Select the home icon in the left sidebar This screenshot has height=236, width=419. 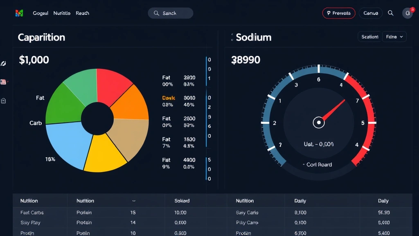pos(3,100)
